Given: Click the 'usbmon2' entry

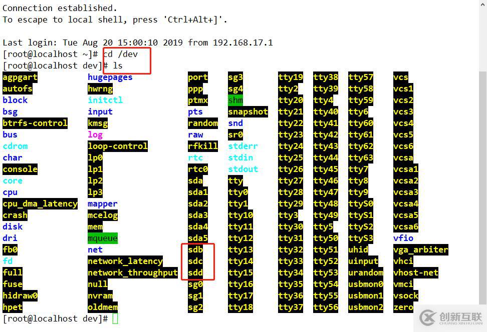Looking at the screenshot, I should pyautogui.click(x=366, y=307).
